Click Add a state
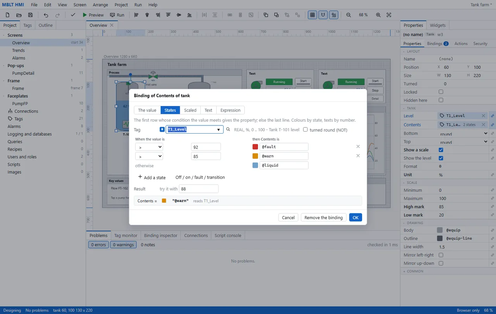Viewport: 496px width, 314px height. (x=152, y=177)
